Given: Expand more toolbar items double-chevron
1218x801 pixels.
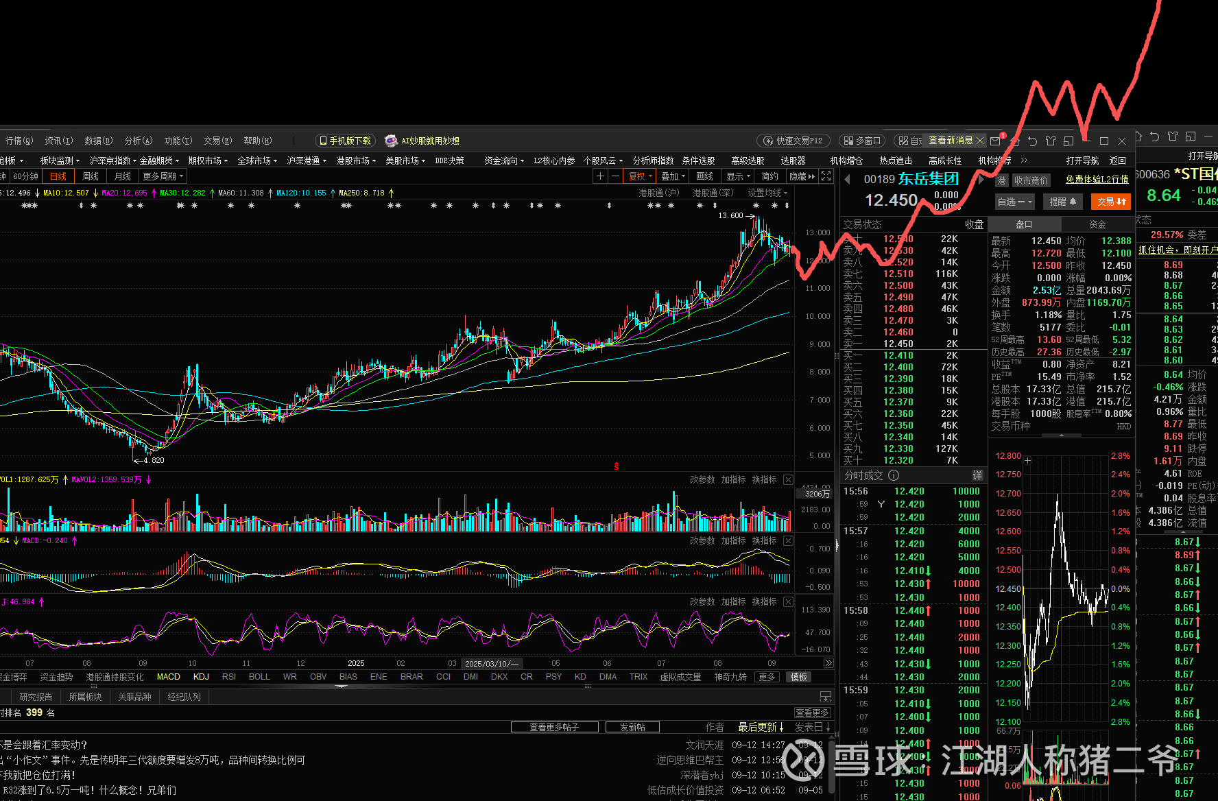Looking at the screenshot, I should coord(1024,160).
